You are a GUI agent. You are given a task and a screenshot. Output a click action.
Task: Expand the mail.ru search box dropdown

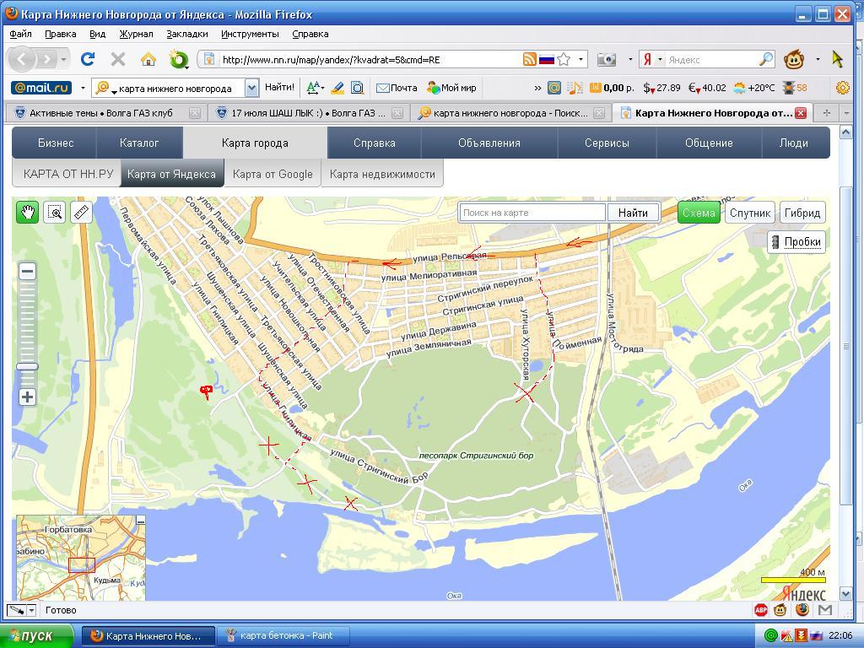(x=251, y=88)
